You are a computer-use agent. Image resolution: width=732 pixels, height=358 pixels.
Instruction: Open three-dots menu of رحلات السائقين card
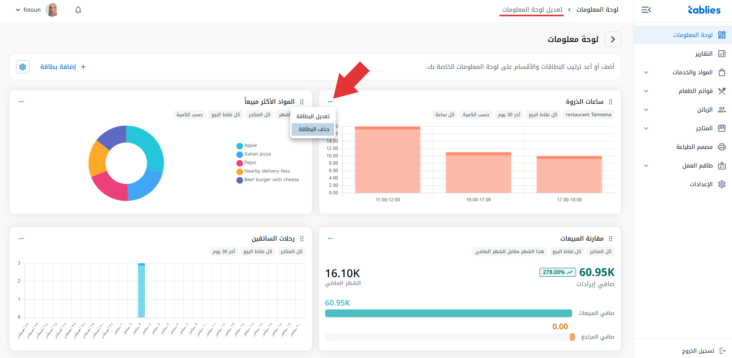click(21, 239)
